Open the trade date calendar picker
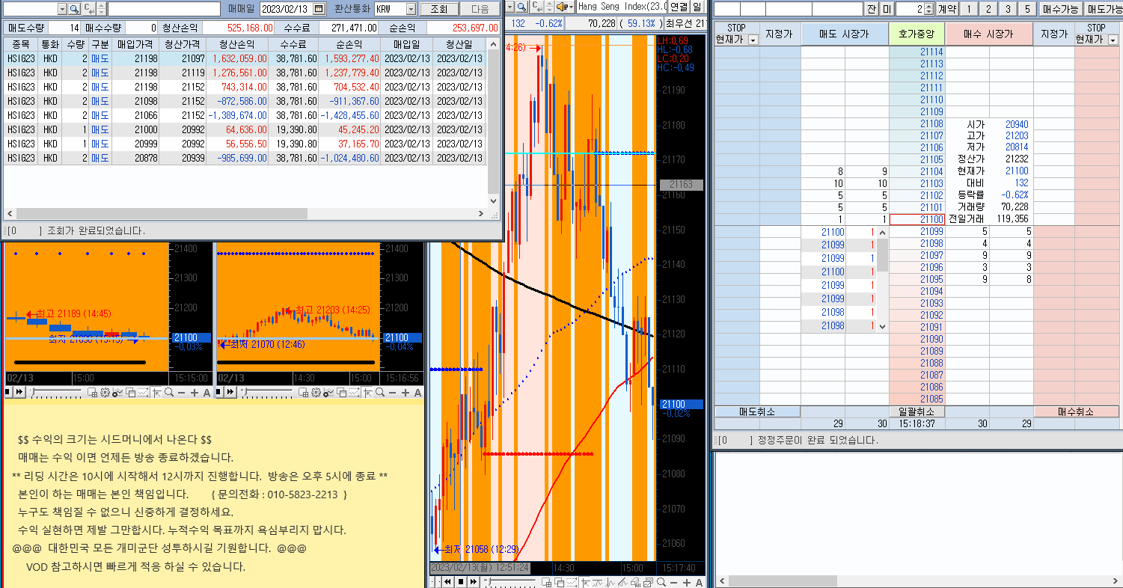This screenshot has width=1123, height=588. 319,9
